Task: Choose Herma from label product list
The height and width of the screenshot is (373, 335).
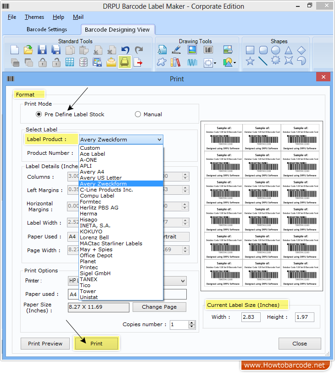Action: coord(121,214)
